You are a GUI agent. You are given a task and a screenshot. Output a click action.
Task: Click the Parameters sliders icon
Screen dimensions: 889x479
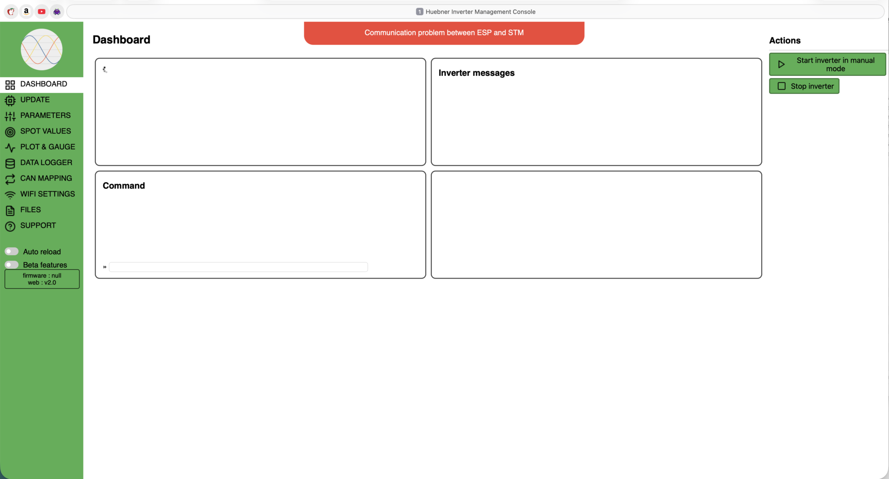[x=10, y=116]
